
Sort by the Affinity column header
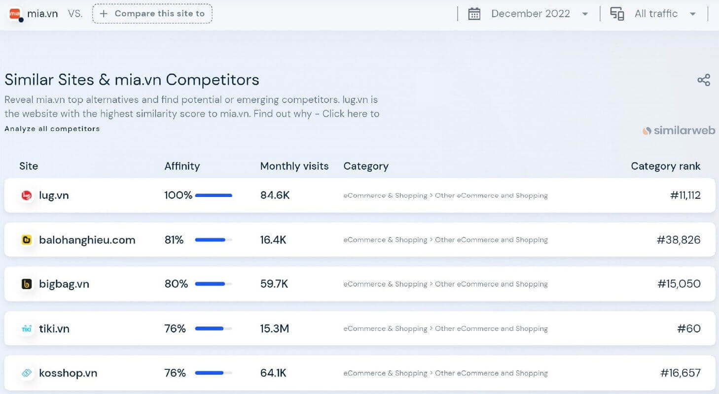point(182,166)
